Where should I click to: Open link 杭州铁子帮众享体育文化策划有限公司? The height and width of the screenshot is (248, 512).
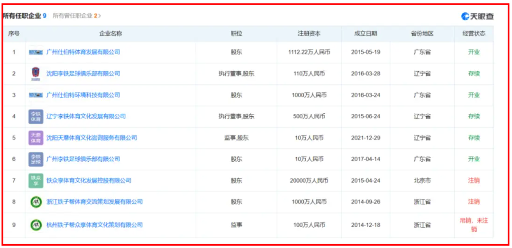coord(94,225)
